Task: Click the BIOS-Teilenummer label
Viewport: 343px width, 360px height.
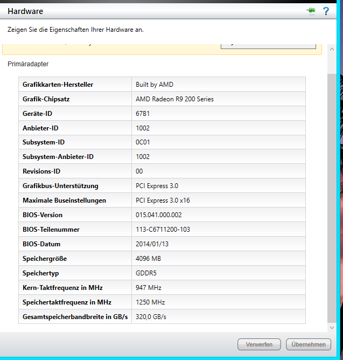Action: [x=51, y=230]
